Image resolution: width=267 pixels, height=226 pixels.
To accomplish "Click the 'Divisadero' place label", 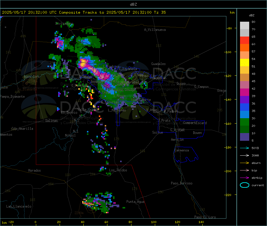I will tap(64, 23).
